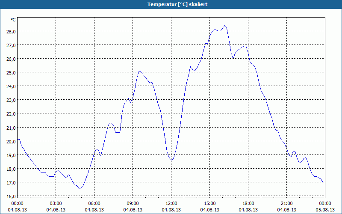Click the 21:00 time axis label

(286, 204)
